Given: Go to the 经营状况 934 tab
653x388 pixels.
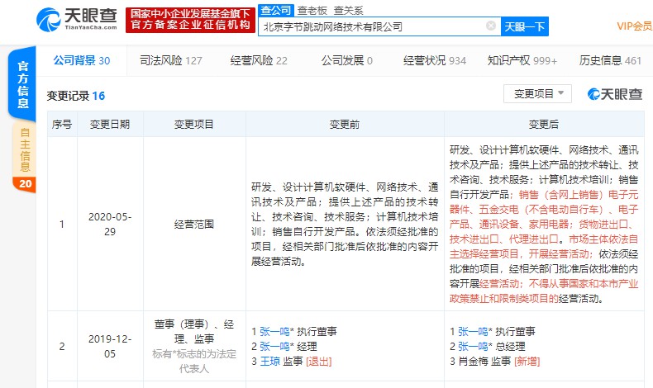Looking at the screenshot, I should [435, 61].
